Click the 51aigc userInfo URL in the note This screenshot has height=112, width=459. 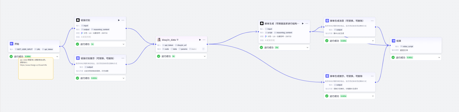coord(34,65)
